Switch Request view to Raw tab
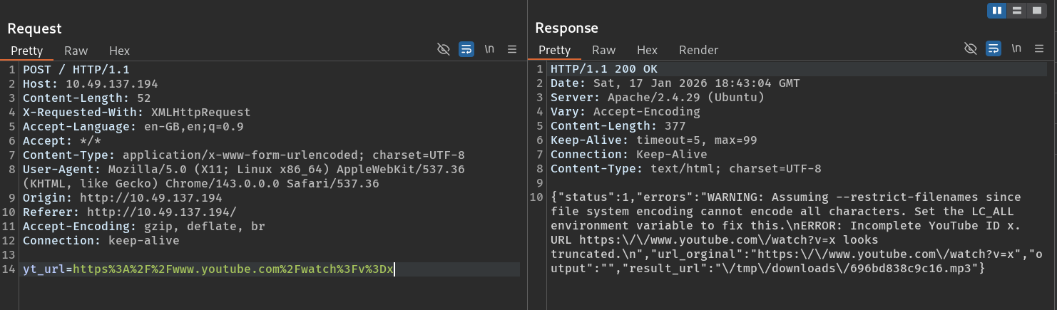The image size is (1057, 310). 76,51
